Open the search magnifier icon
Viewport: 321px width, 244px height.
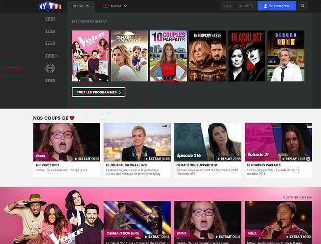(302, 6)
